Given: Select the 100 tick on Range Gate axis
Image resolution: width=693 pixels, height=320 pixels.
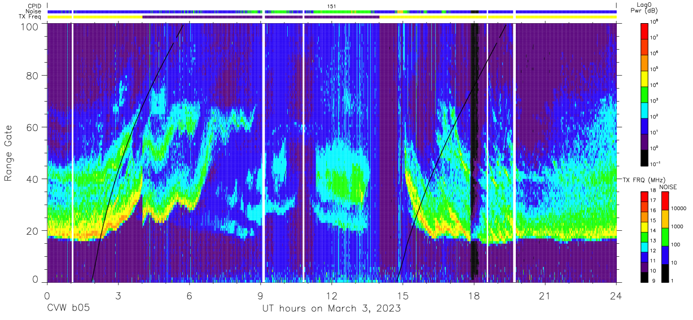Looking at the screenshot, I should [30, 26].
